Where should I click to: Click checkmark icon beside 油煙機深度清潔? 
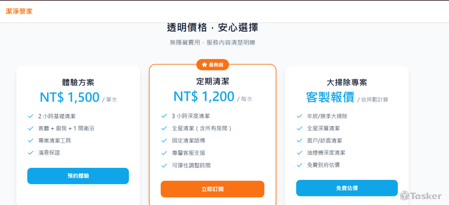(x=299, y=153)
